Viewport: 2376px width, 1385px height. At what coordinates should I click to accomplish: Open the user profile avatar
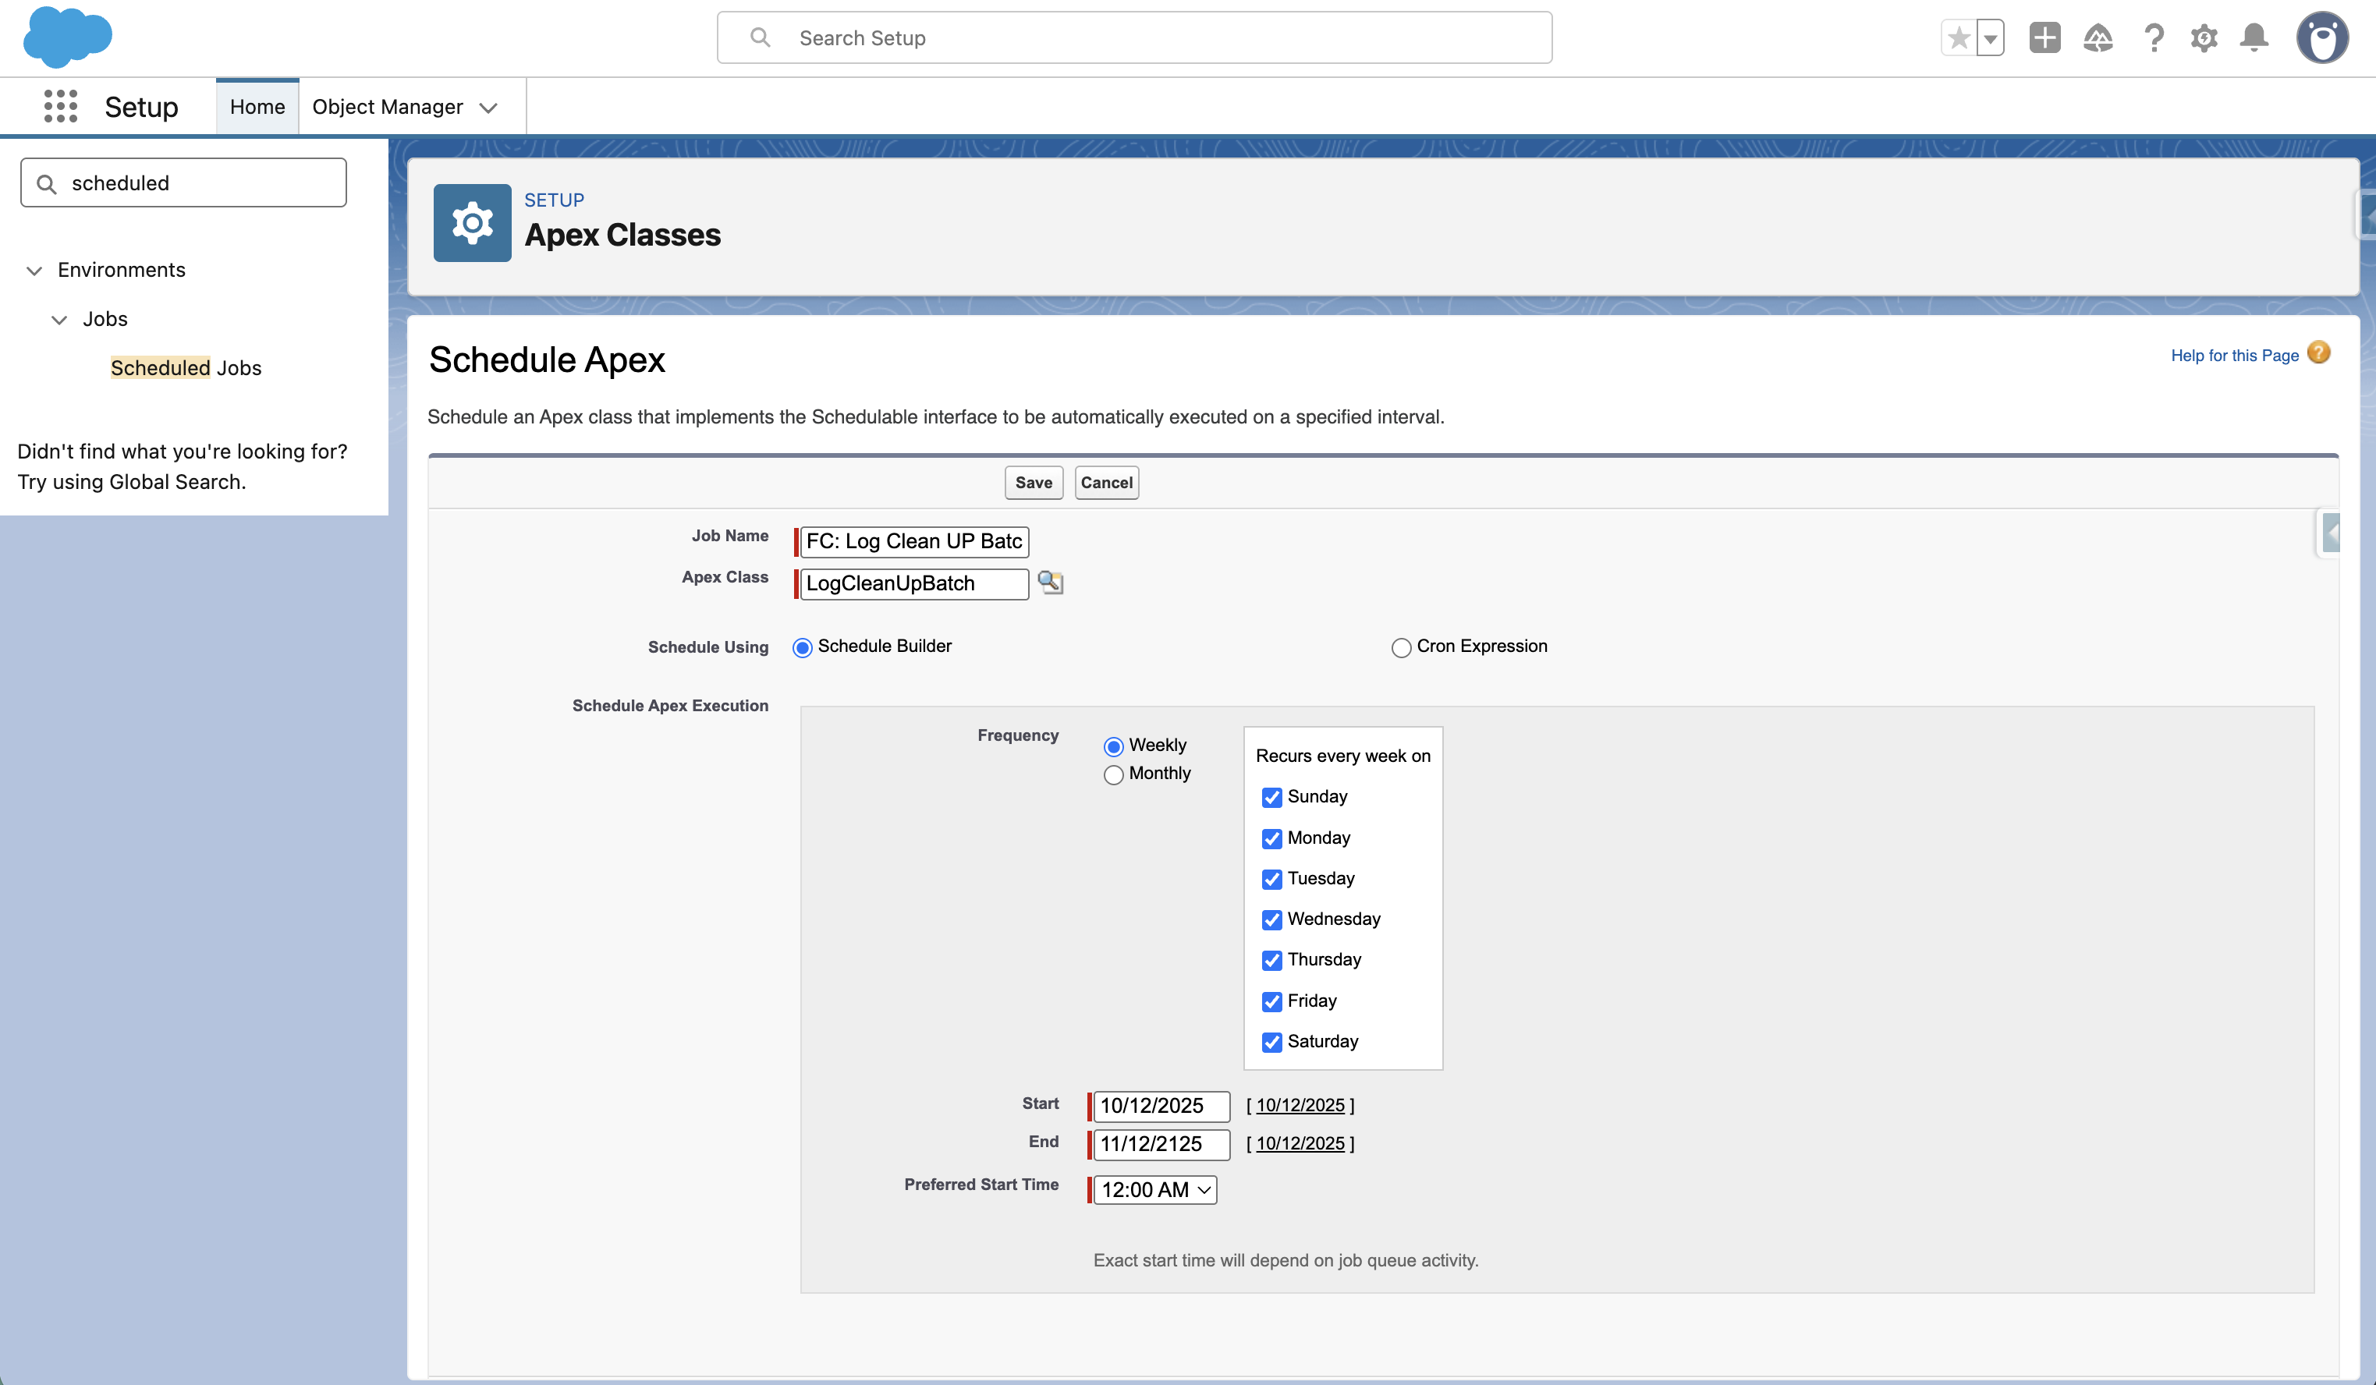(x=2321, y=37)
